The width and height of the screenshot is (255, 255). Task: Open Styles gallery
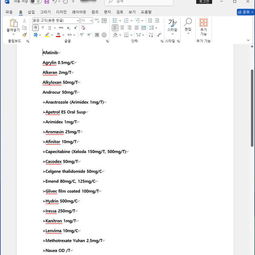tap(172, 27)
